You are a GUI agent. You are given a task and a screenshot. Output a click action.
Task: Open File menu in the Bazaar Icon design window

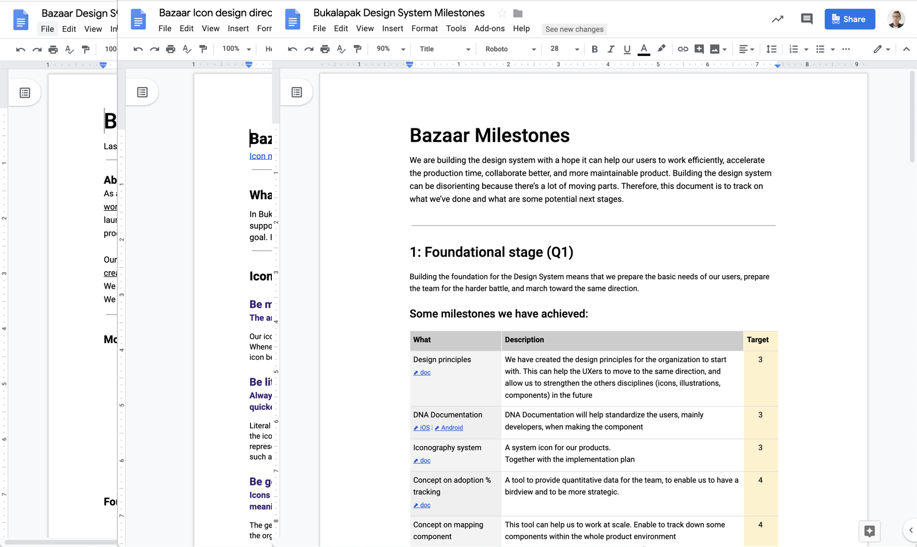click(x=165, y=28)
